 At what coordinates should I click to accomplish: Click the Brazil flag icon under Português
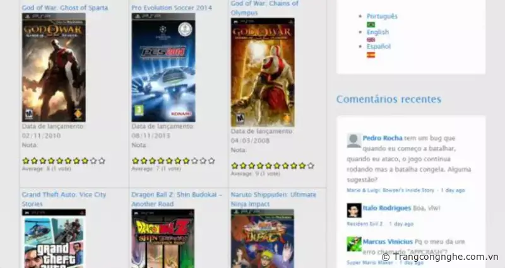[371, 25]
